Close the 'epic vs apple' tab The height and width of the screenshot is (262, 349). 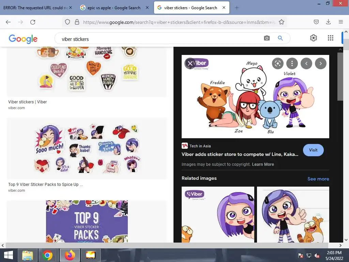pyautogui.click(x=147, y=8)
